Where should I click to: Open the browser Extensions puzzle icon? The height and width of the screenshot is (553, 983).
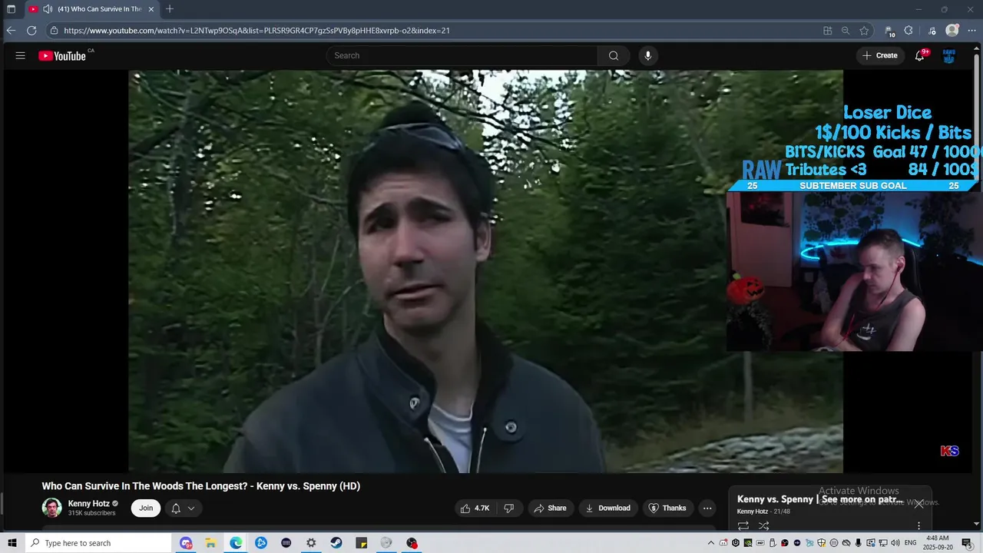pos(909,31)
